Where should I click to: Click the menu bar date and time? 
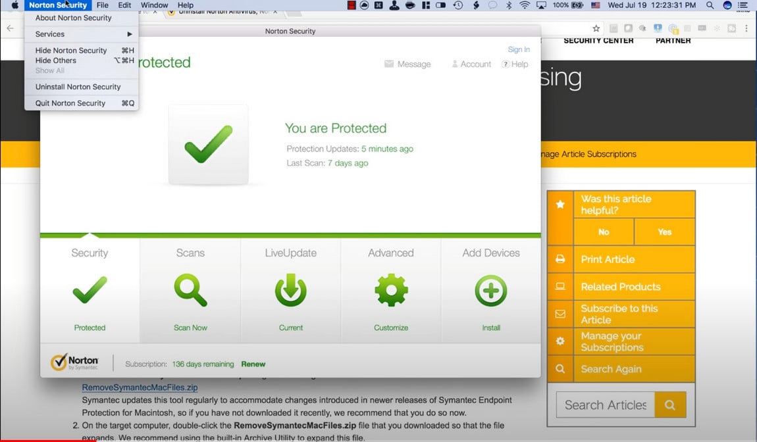tap(652, 5)
